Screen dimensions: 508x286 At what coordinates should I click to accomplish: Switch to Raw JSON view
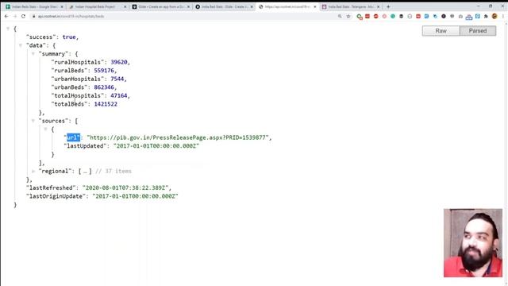441,31
